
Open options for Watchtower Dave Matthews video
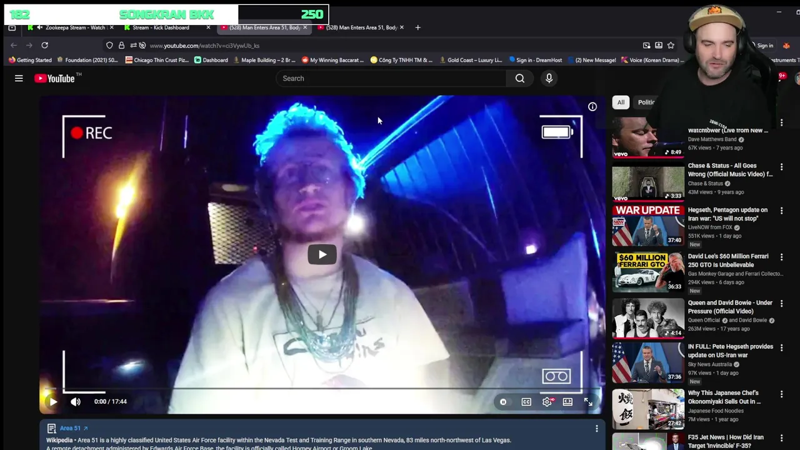[781, 122]
